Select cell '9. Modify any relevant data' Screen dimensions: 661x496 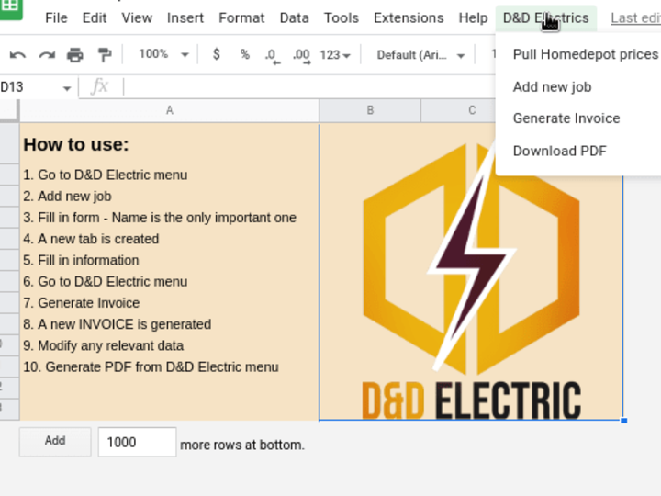click(x=170, y=345)
